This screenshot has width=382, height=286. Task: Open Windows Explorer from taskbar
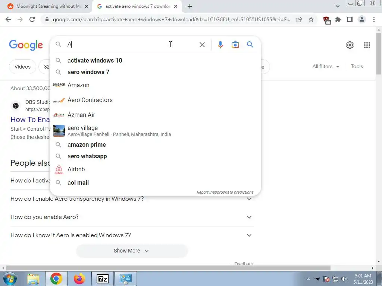tap(33, 279)
